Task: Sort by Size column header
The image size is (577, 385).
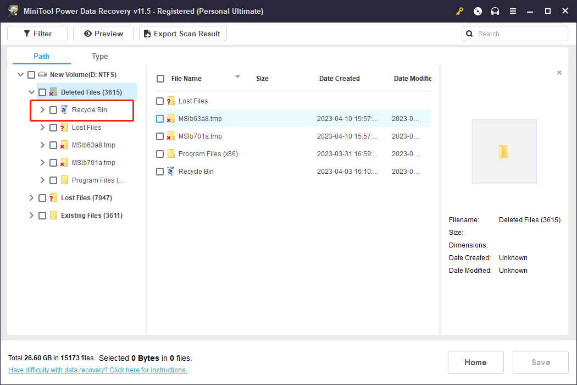Action: pos(262,79)
